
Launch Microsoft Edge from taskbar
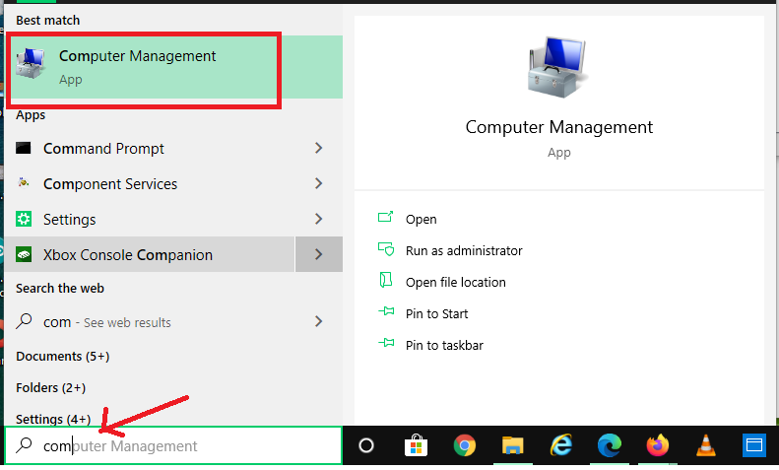(x=609, y=445)
